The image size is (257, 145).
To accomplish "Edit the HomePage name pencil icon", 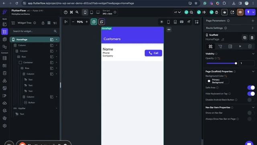I will 223,39.
